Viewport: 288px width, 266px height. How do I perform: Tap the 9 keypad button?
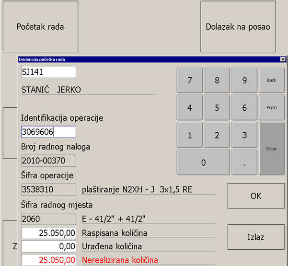(244, 80)
